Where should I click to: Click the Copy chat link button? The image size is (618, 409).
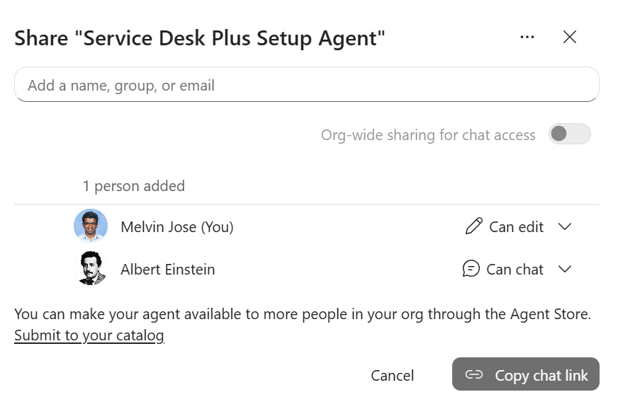(526, 374)
